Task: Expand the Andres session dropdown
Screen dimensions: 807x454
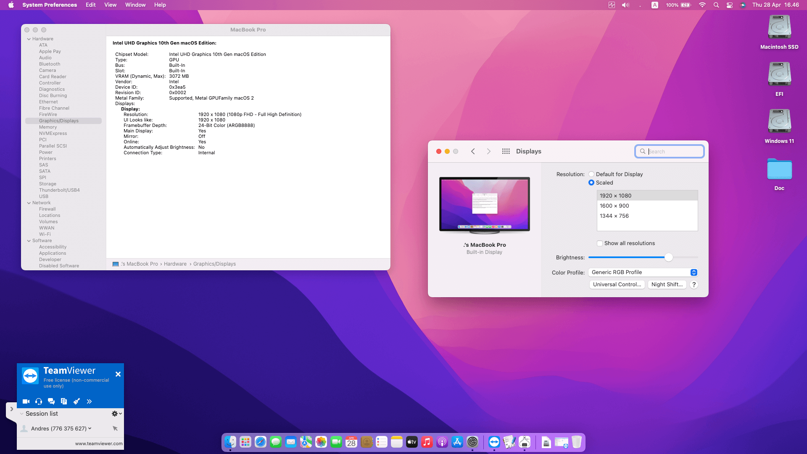Action: pyautogui.click(x=89, y=428)
